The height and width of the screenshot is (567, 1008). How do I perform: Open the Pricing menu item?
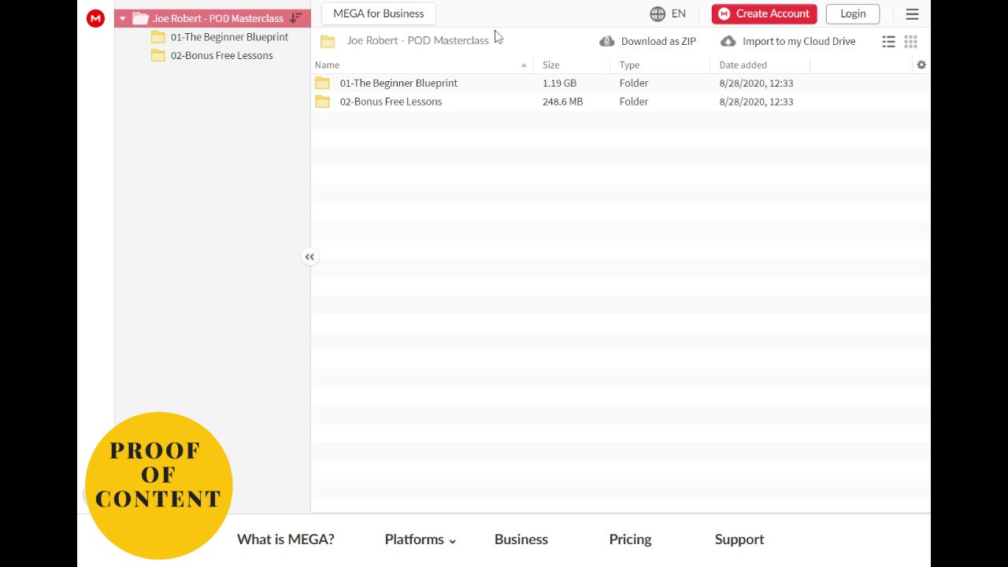[x=630, y=539]
